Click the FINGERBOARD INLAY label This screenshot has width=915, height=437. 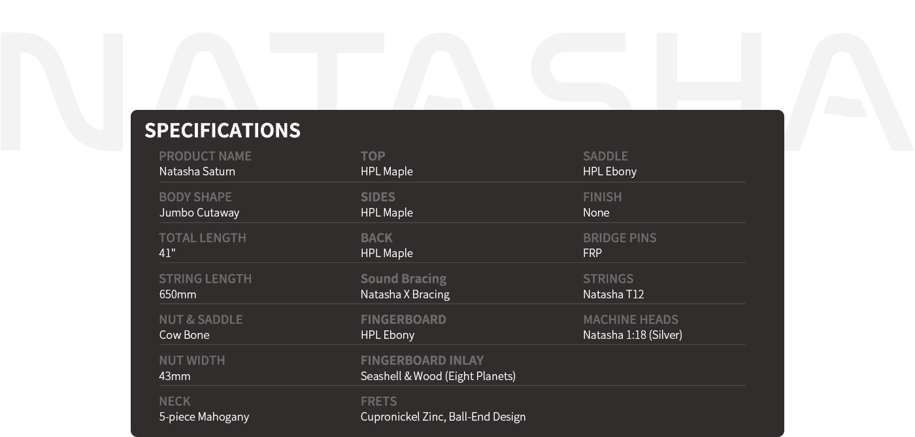[422, 360]
